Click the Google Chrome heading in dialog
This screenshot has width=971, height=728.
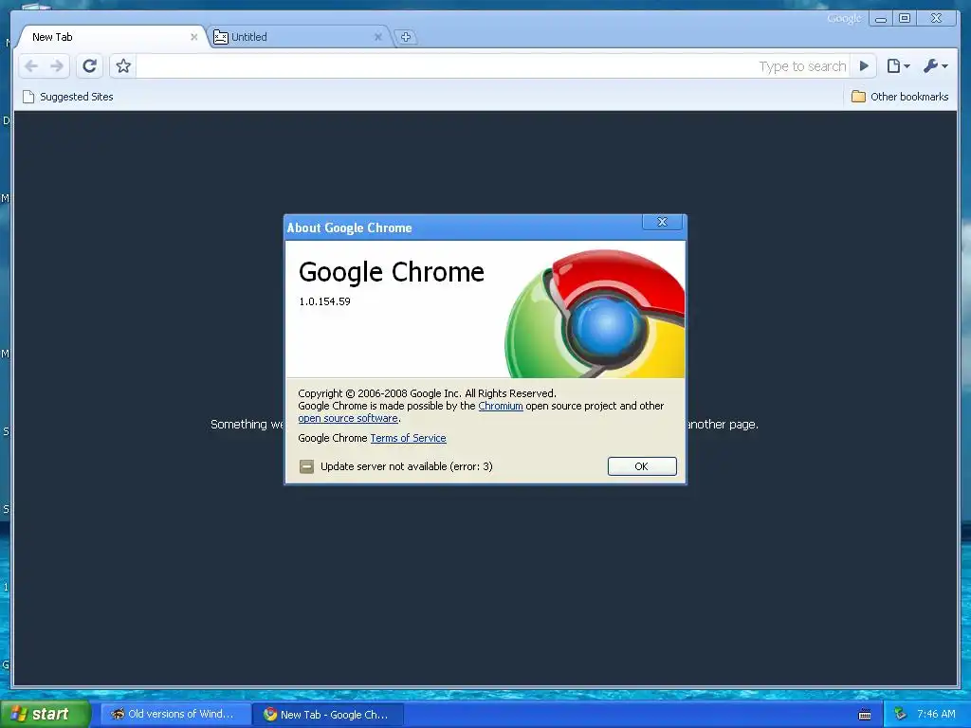[392, 272]
